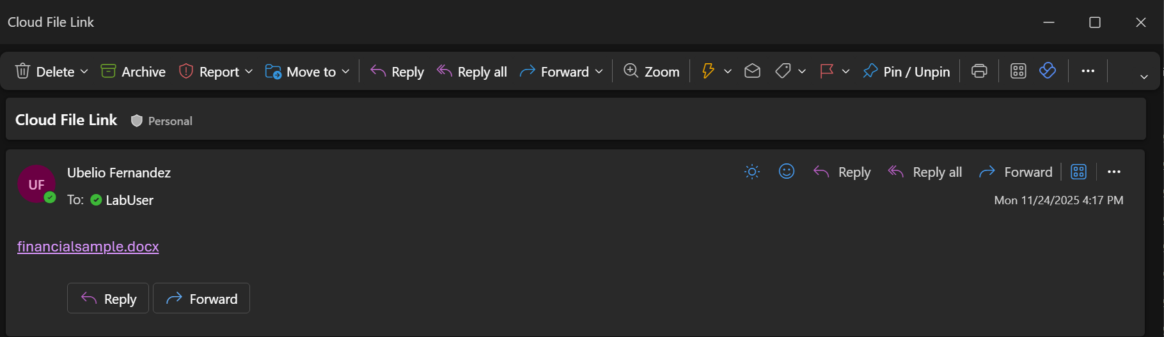Toggle light/dark reading mode via sun icon

click(x=752, y=172)
